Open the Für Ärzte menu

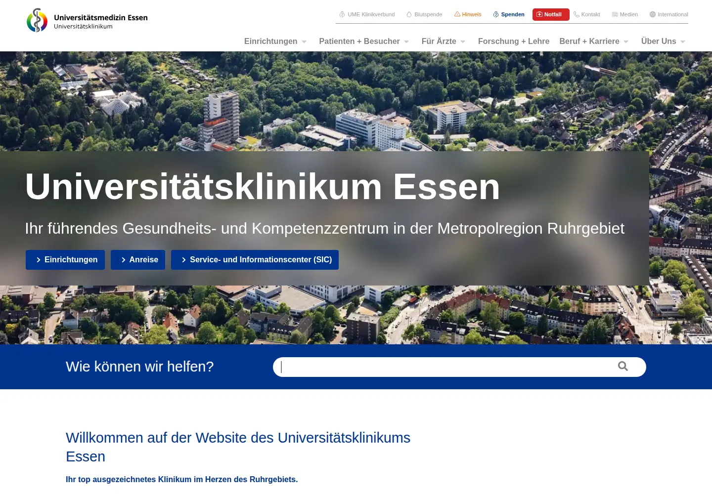439,41
